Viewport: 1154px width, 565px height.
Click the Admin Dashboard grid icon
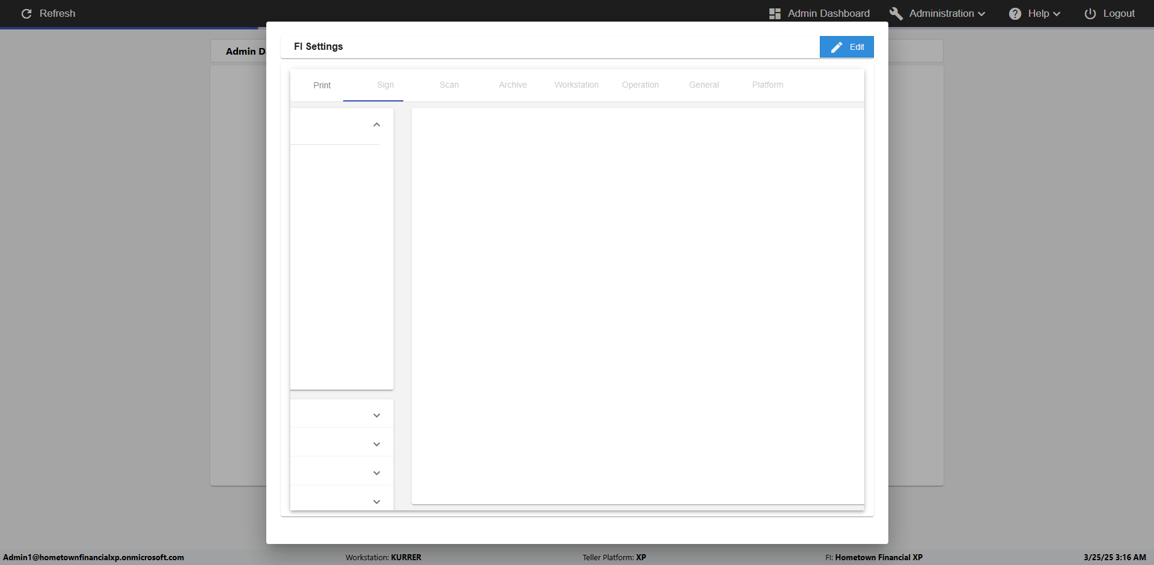point(775,14)
